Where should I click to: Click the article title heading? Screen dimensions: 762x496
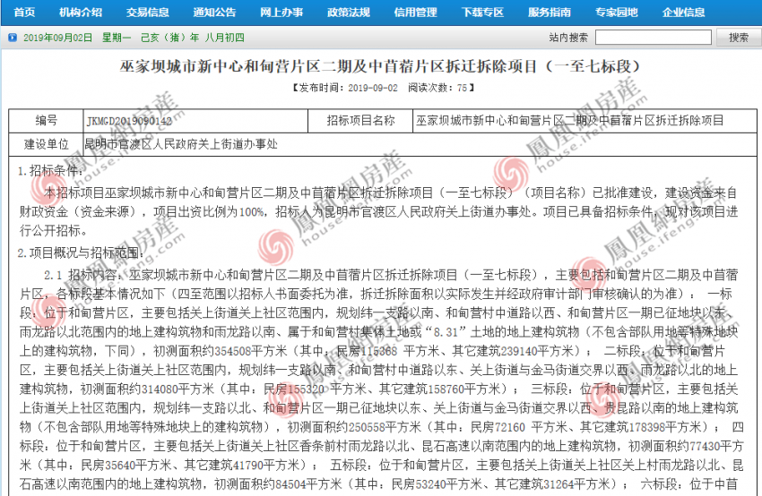pyautogui.click(x=380, y=66)
